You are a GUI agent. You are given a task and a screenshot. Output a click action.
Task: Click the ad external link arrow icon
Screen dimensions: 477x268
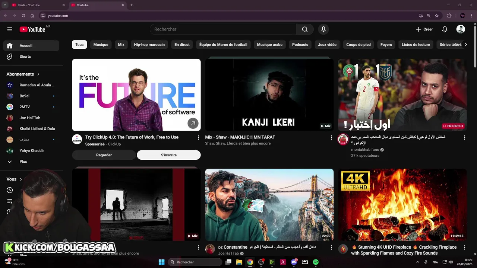[x=193, y=123]
